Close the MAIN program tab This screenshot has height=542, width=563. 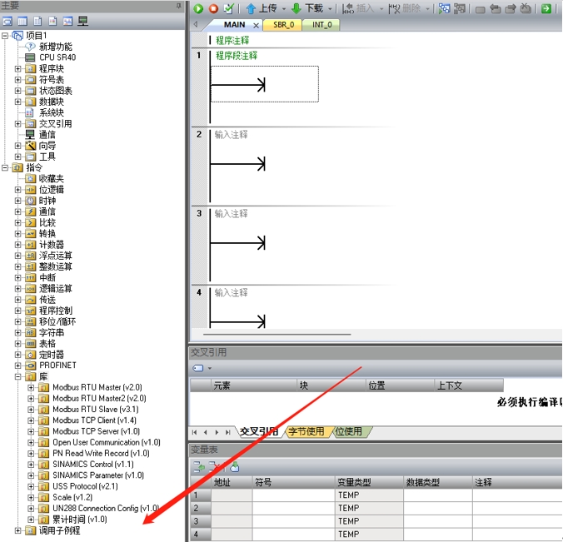[256, 25]
